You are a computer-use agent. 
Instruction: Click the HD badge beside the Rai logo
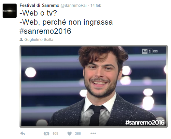pos(155,51)
